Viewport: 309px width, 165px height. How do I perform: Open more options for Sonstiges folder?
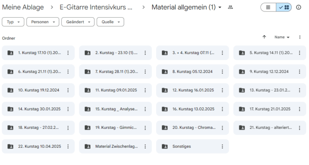click(x=222, y=147)
